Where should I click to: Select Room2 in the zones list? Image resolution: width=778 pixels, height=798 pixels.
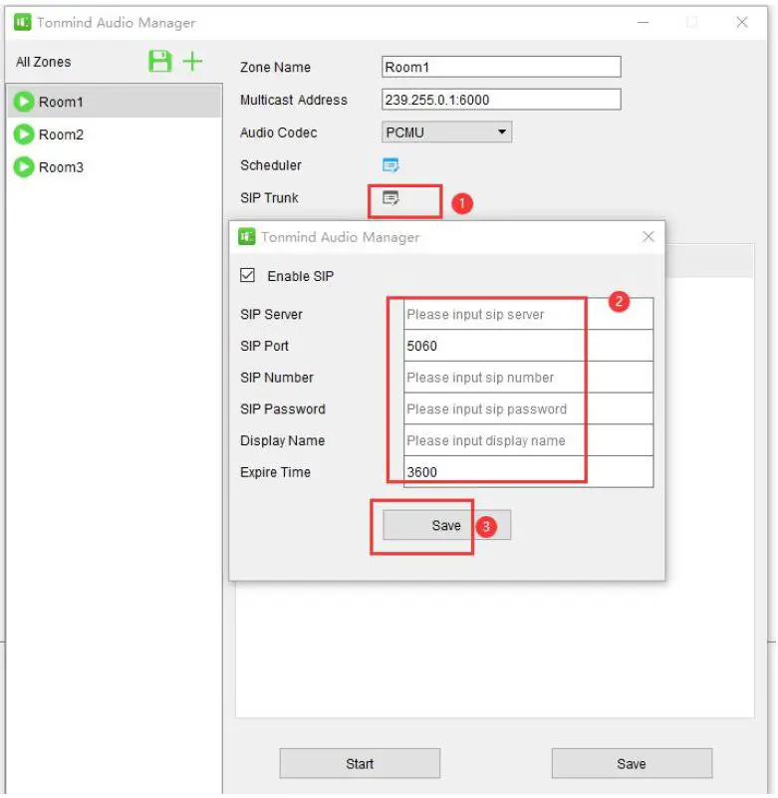point(115,134)
